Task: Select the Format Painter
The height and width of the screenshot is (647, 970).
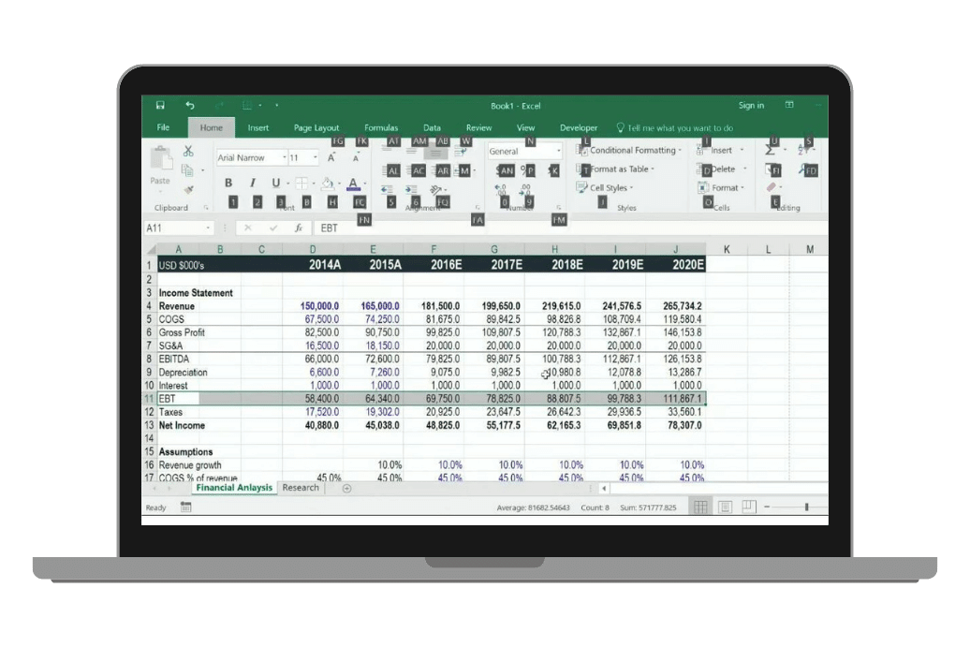Action: click(x=188, y=188)
